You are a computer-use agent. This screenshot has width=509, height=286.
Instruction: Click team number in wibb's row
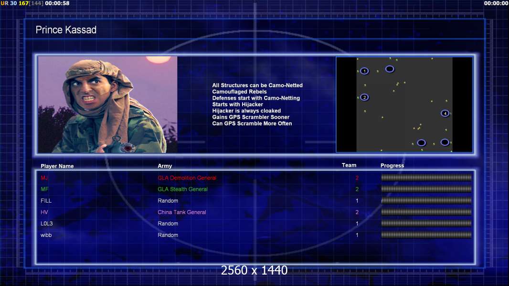[357, 235]
